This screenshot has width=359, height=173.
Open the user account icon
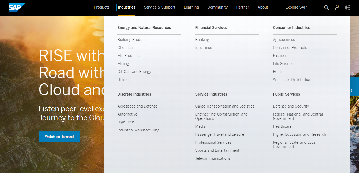(337, 7)
